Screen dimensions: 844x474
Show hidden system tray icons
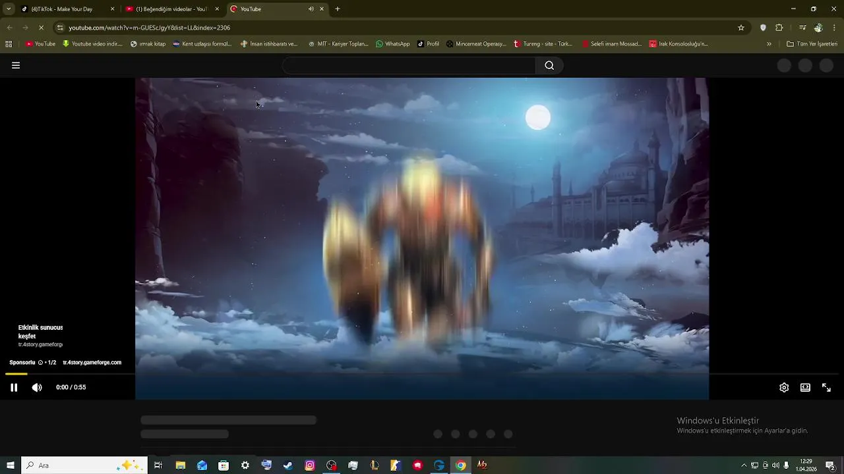pos(744,465)
